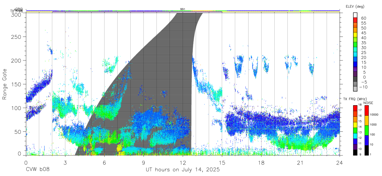The width and height of the screenshot is (382, 176).
Task: Click the ELEV swatch between 55 and 60
Action: coord(355,20)
